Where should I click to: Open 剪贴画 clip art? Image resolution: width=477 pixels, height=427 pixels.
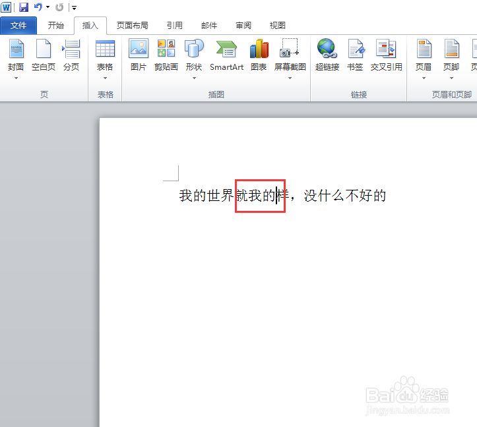point(166,55)
